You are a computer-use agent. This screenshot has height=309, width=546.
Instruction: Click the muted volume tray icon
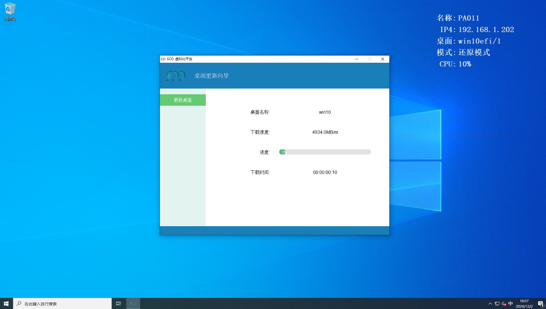[504, 304]
